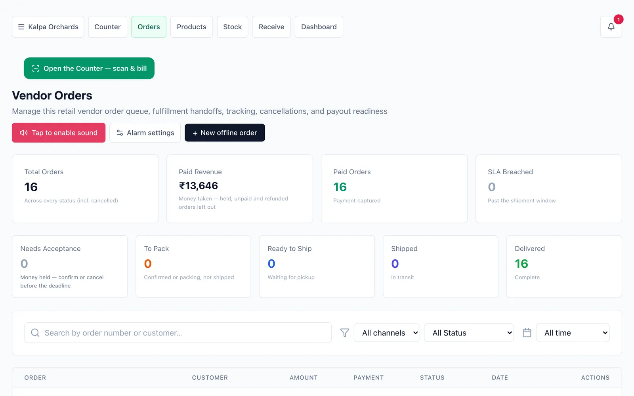
Task: Create a New offline order
Action: pyautogui.click(x=225, y=133)
